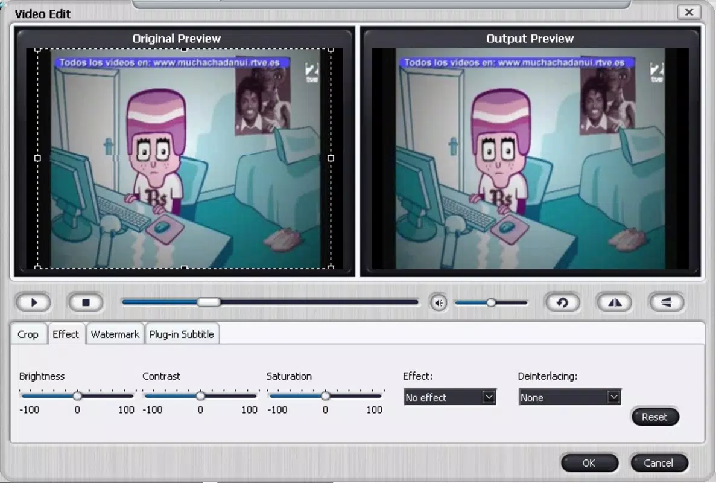
Task: Click the Cancel button
Action: pos(659,463)
